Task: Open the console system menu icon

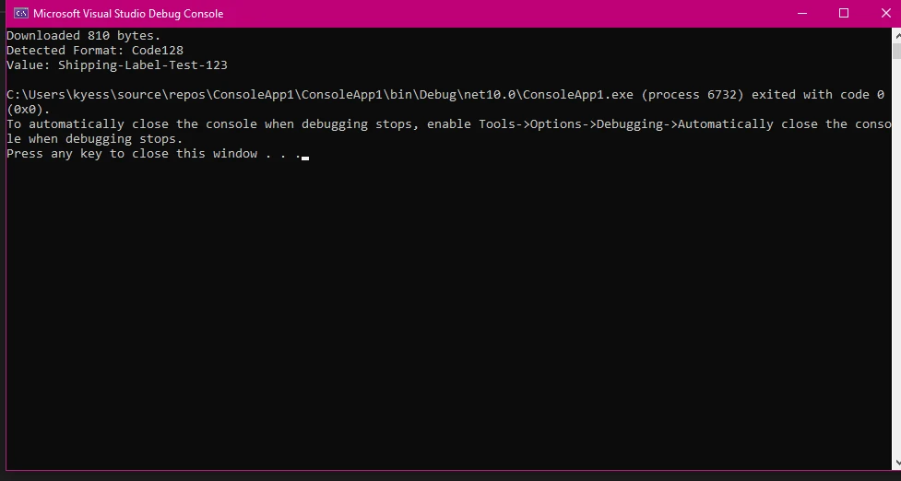Action: coord(20,14)
